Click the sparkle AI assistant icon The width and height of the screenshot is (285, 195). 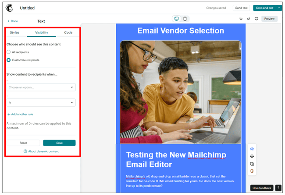tap(252, 149)
